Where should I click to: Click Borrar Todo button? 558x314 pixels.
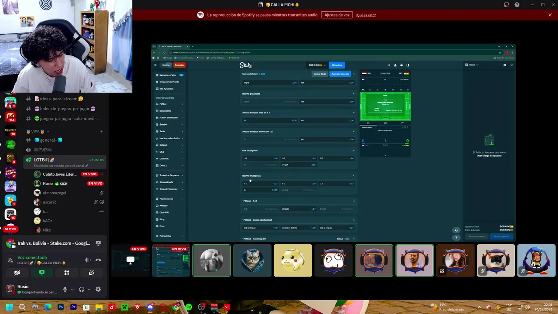[320, 74]
